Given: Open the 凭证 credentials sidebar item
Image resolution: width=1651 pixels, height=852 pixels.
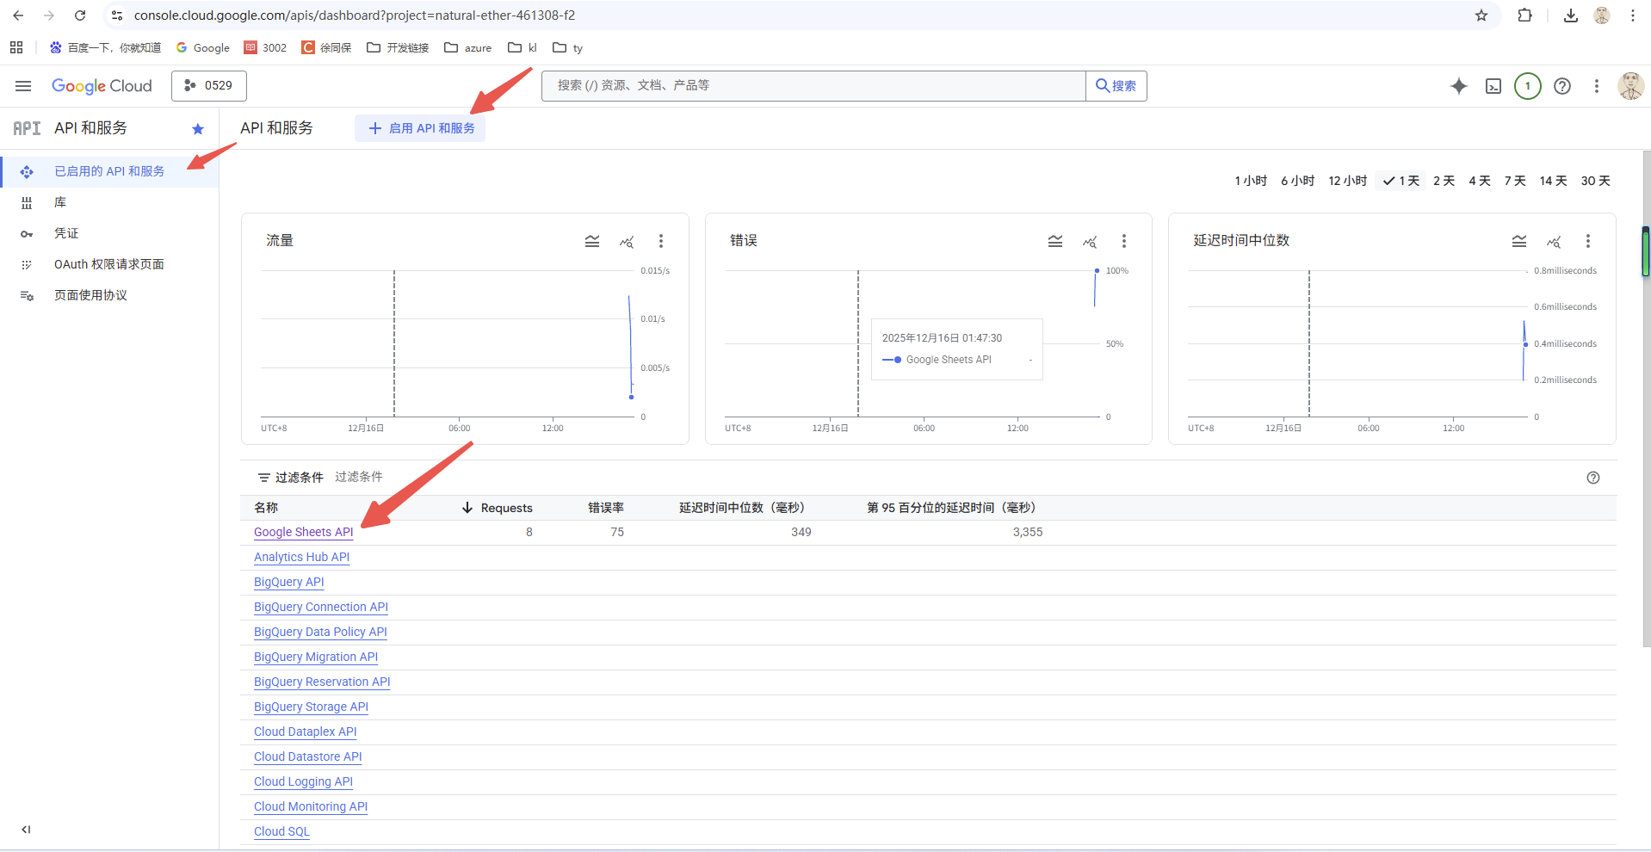Looking at the screenshot, I should point(109,233).
